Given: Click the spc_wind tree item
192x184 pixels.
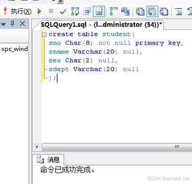Looking at the screenshot, I should click(15, 49).
